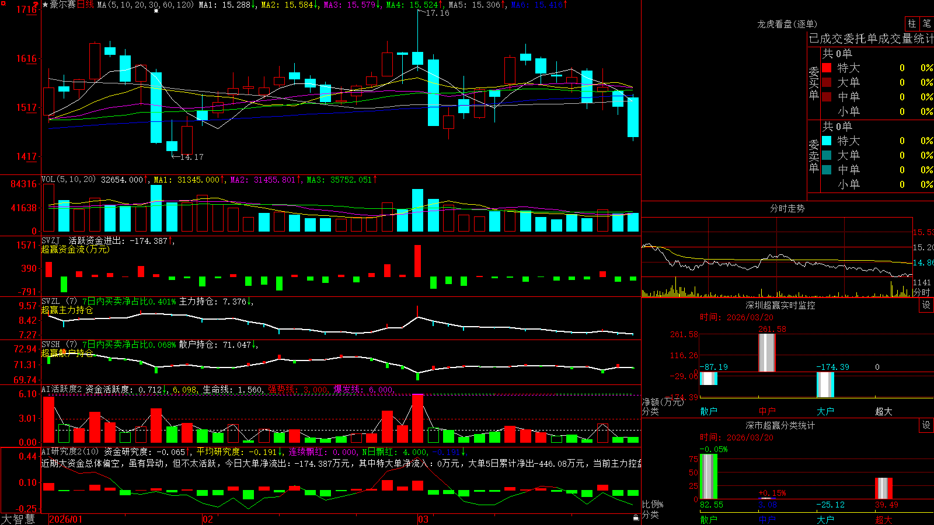934x525 pixels.
Task: Click the lock icon at chart bottom
Action: tap(636, 517)
